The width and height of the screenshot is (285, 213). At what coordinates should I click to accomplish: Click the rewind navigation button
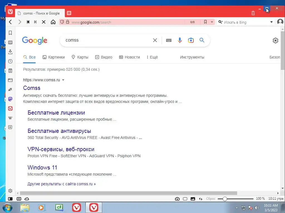point(28,22)
